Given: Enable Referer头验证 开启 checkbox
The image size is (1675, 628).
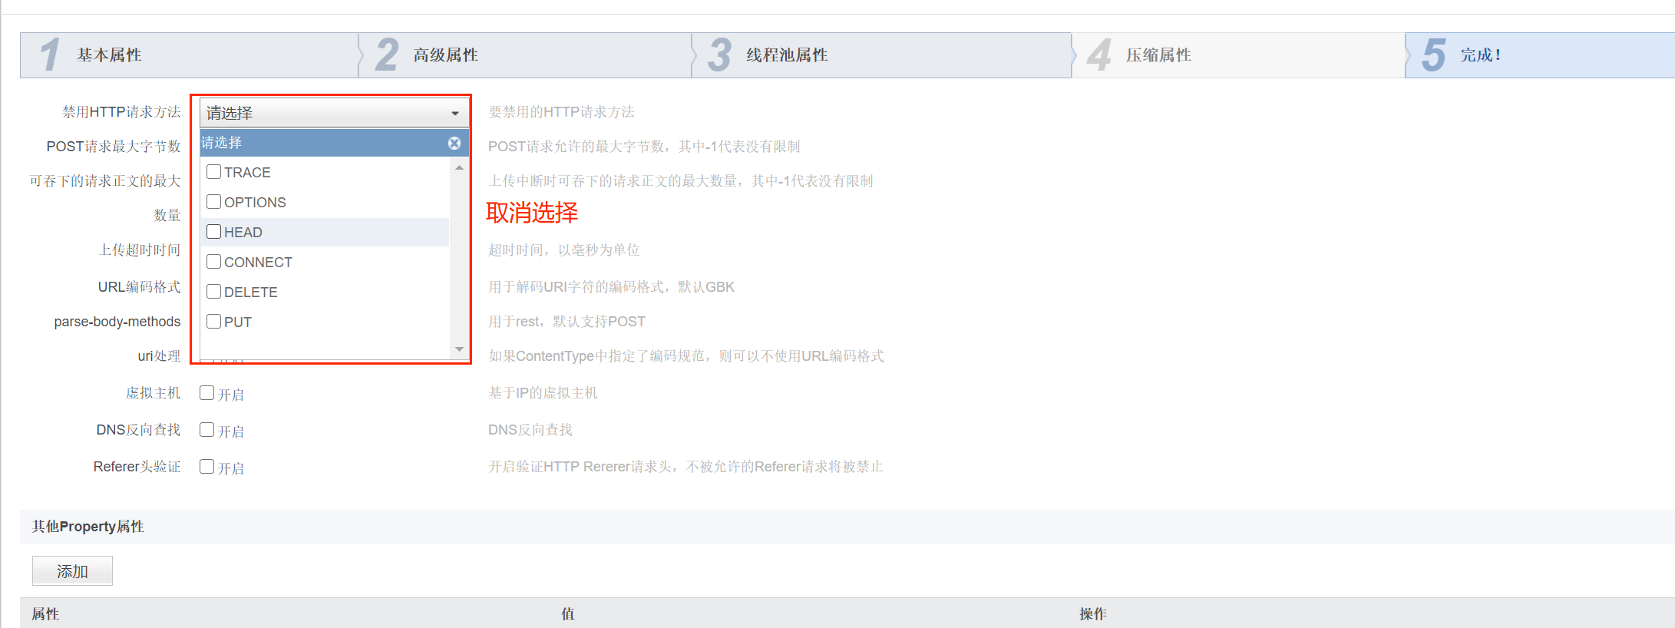Looking at the screenshot, I should click(x=206, y=467).
